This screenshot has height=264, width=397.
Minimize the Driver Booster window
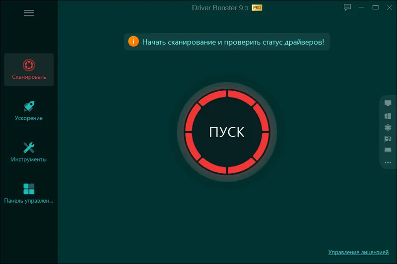tap(361, 7)
